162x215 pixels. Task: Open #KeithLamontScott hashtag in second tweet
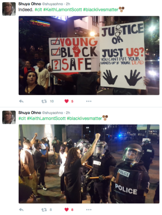point(46,118)
